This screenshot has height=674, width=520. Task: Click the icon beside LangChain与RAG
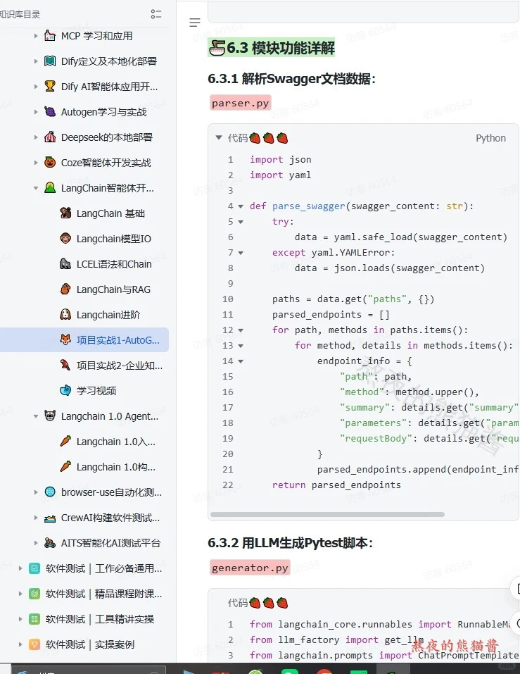click(x=65, y=289)
